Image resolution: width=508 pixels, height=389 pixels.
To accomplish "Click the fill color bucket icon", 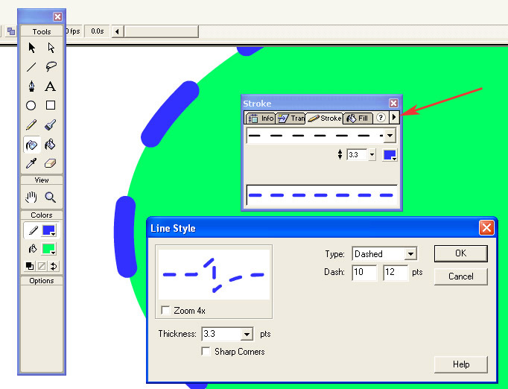I will click(x=33, y=249).
